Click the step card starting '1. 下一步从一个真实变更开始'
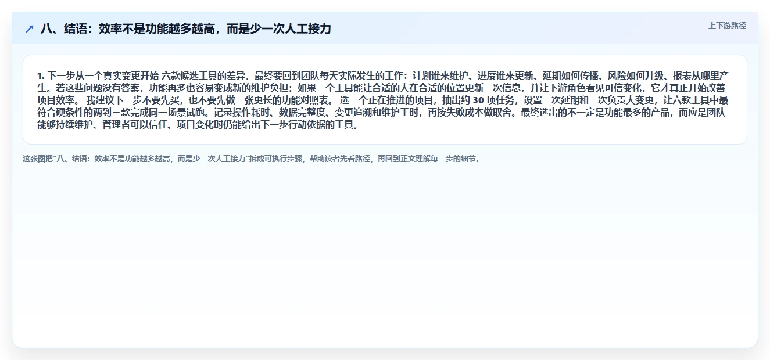770x360 pixels. (385, 99)
